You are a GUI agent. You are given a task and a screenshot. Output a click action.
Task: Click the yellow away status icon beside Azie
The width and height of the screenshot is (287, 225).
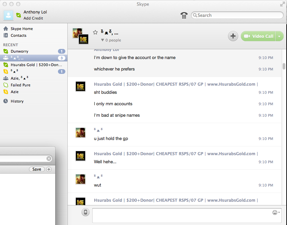6,92
